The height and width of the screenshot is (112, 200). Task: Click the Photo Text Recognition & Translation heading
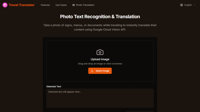pos(100,16)
